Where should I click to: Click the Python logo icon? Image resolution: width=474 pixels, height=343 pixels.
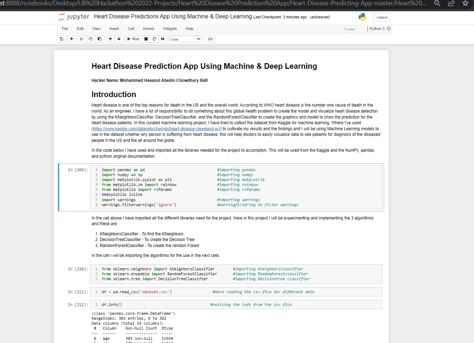coord(363,17)
